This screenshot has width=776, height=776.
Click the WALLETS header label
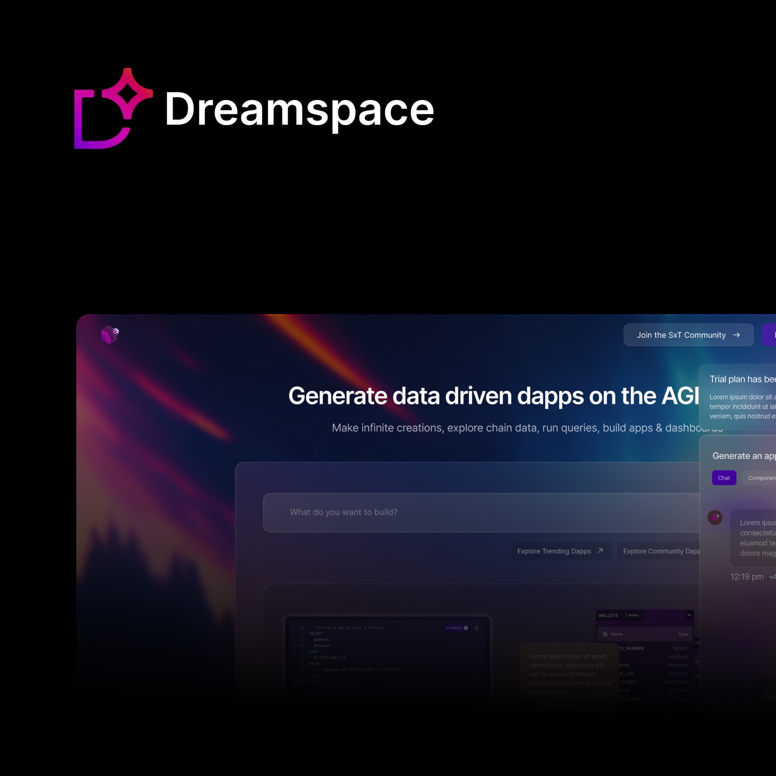(608, 615)
